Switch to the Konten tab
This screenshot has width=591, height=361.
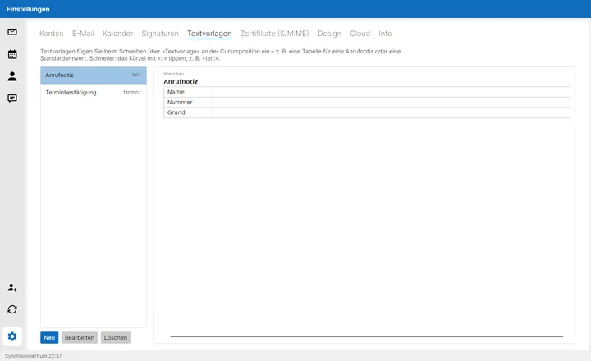click(x=51, y=34)
